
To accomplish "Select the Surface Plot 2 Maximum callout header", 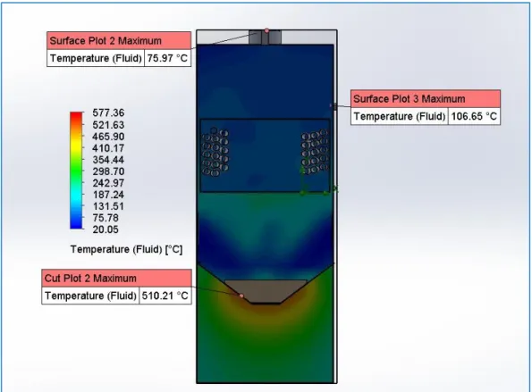I will 119,41.
